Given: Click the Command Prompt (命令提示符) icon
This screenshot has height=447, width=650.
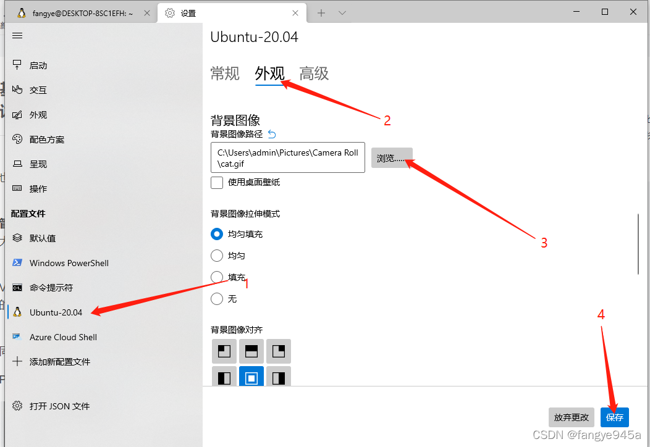Looking at the screenshot, I should (x=17, y=288).
